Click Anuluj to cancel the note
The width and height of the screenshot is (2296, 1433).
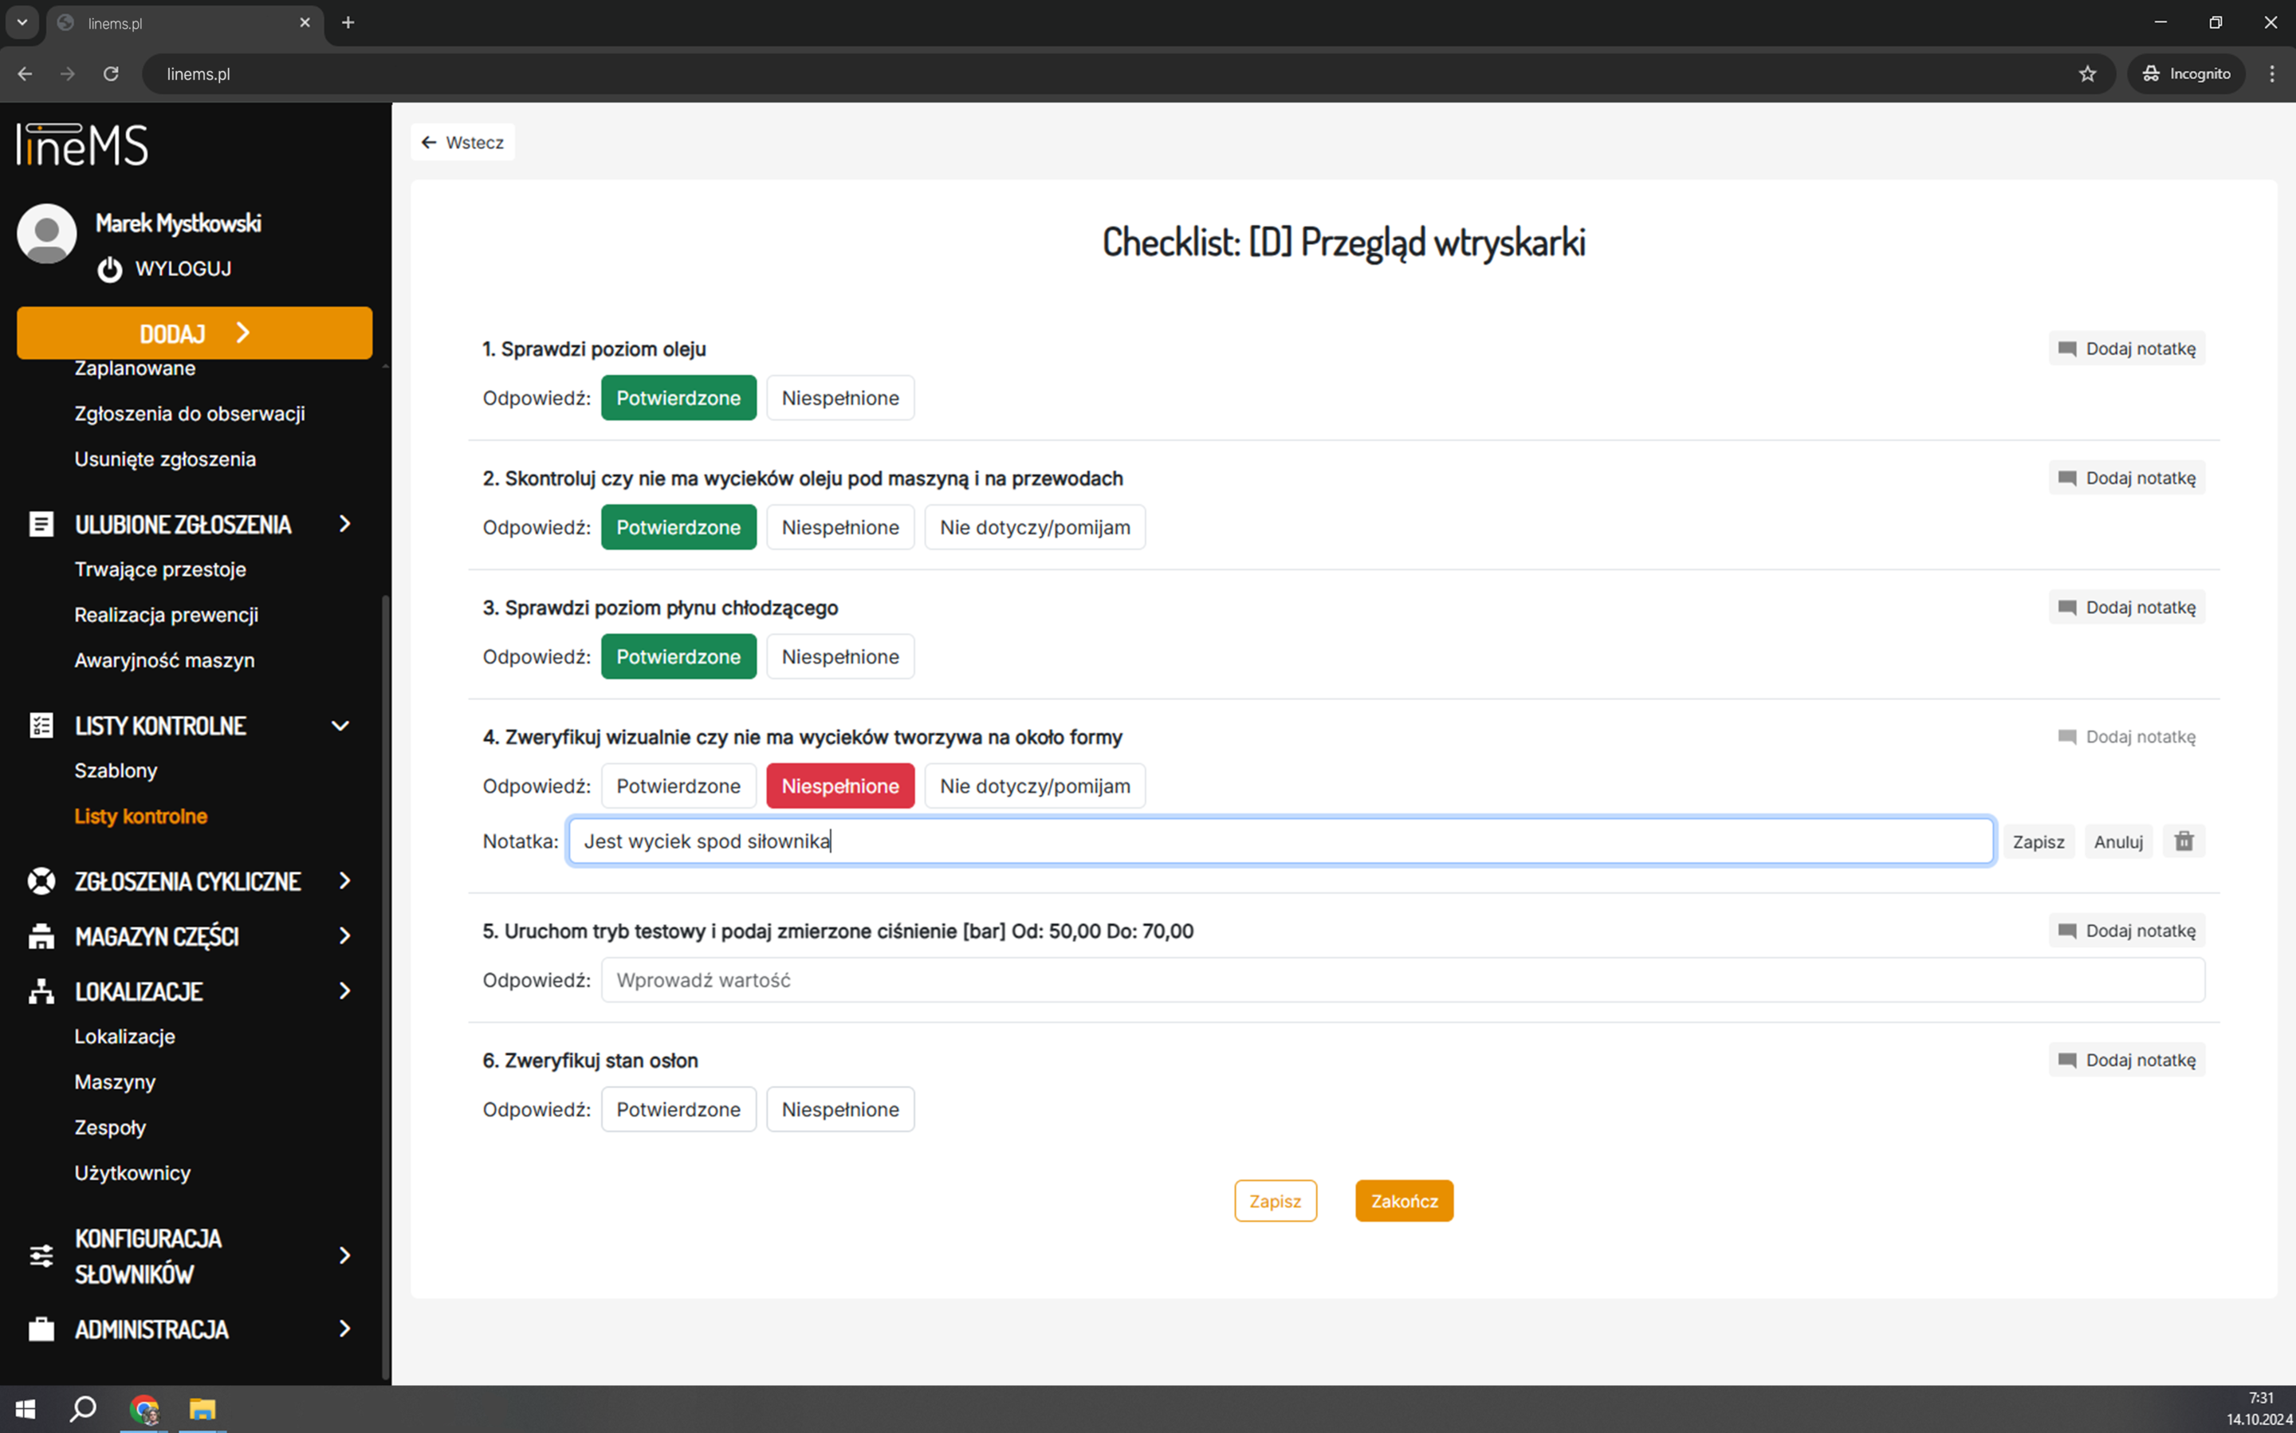[2118, 841]
